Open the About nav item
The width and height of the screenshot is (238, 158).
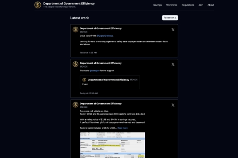tap(211, 5)
